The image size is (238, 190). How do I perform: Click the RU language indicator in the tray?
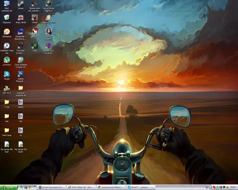pyautogui.click(x=207, y=187)
